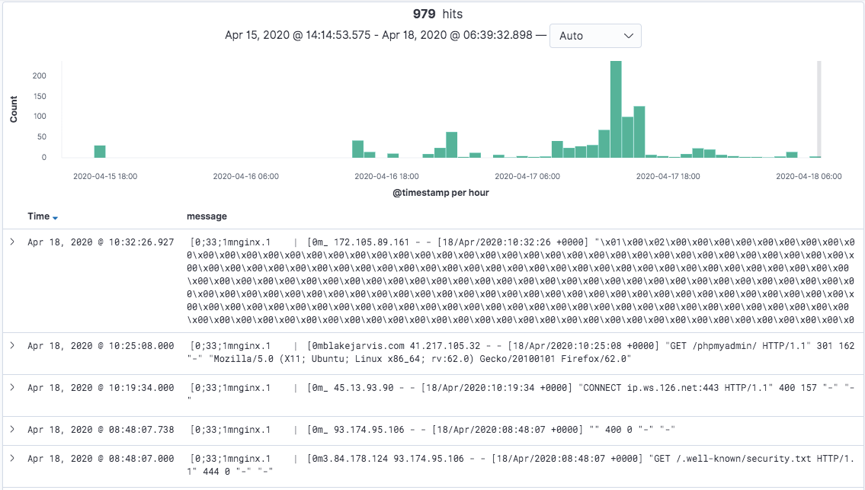Click the message column header
Image resolution: width=865 pixels, height=490 pixels.
pos(207,216)
